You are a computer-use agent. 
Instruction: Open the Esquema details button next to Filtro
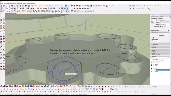[x=169, y=58]
